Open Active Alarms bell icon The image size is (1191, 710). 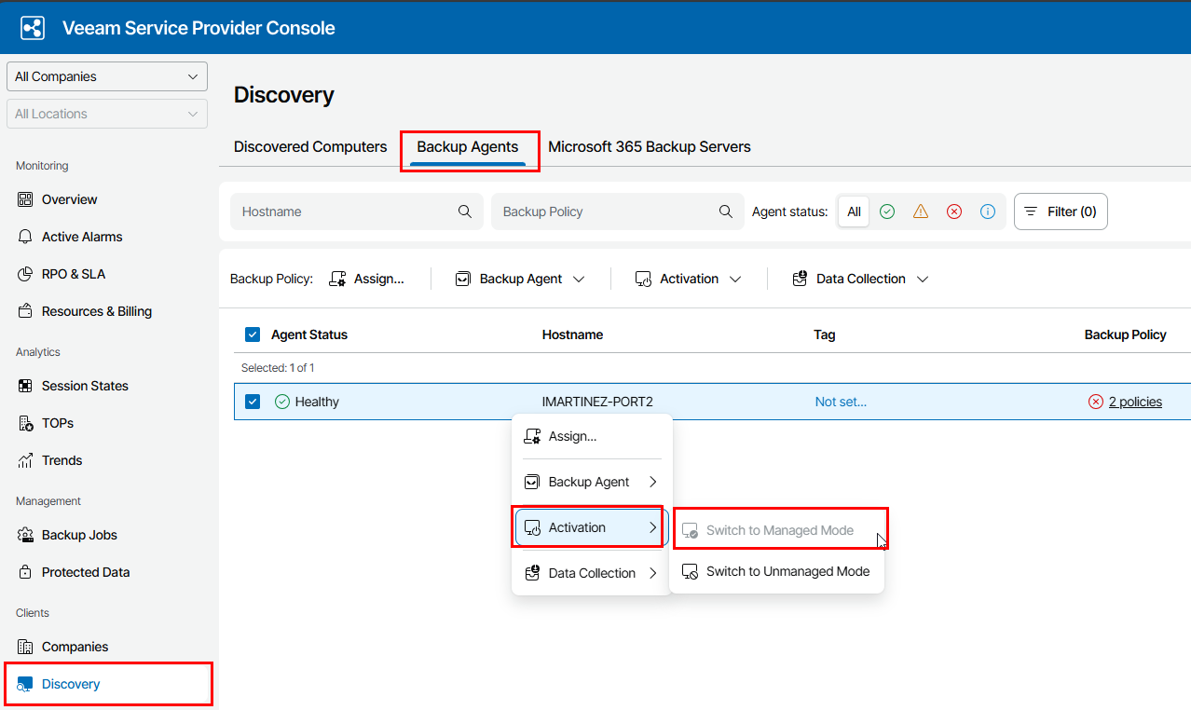pos(26,237)
